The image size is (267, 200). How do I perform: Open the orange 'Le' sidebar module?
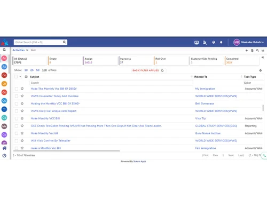pyautogui.click(x=4, y=84)
